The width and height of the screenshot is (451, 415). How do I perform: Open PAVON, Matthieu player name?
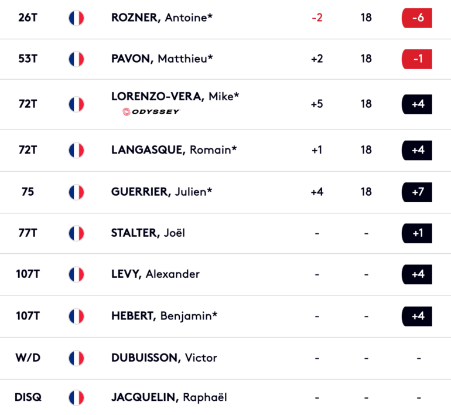click(x=162, y=59)
